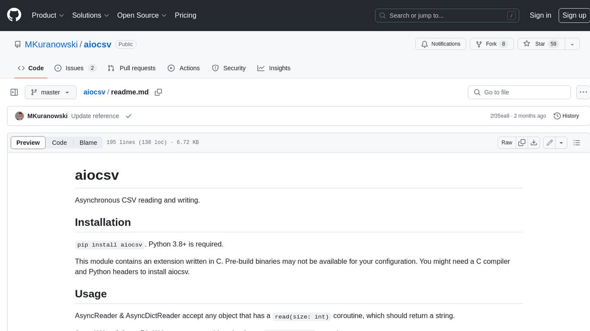Click the Sign up button
This screenshot has height=331, width=590.
tap(574, 15)
